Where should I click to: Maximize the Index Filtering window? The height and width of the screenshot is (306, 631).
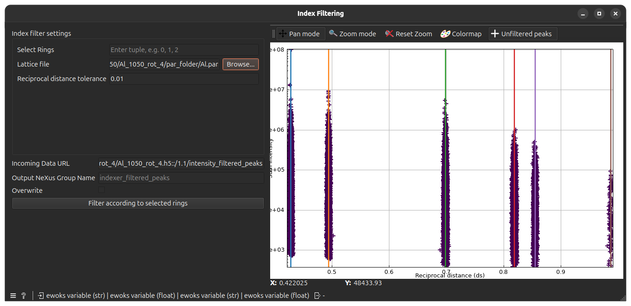pos(599,14)
